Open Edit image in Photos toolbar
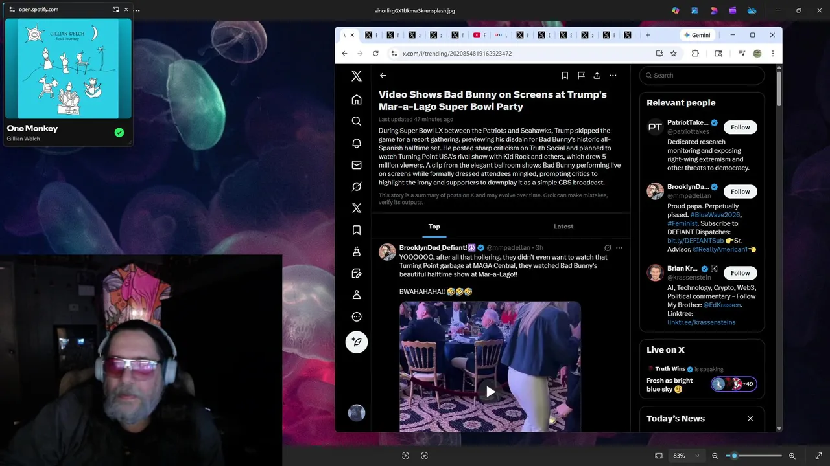The image size is (830, 466). tap(694, 10)
